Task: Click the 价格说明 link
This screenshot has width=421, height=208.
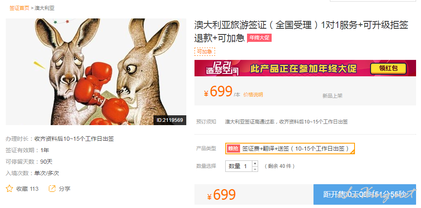Action: [253, 94]
